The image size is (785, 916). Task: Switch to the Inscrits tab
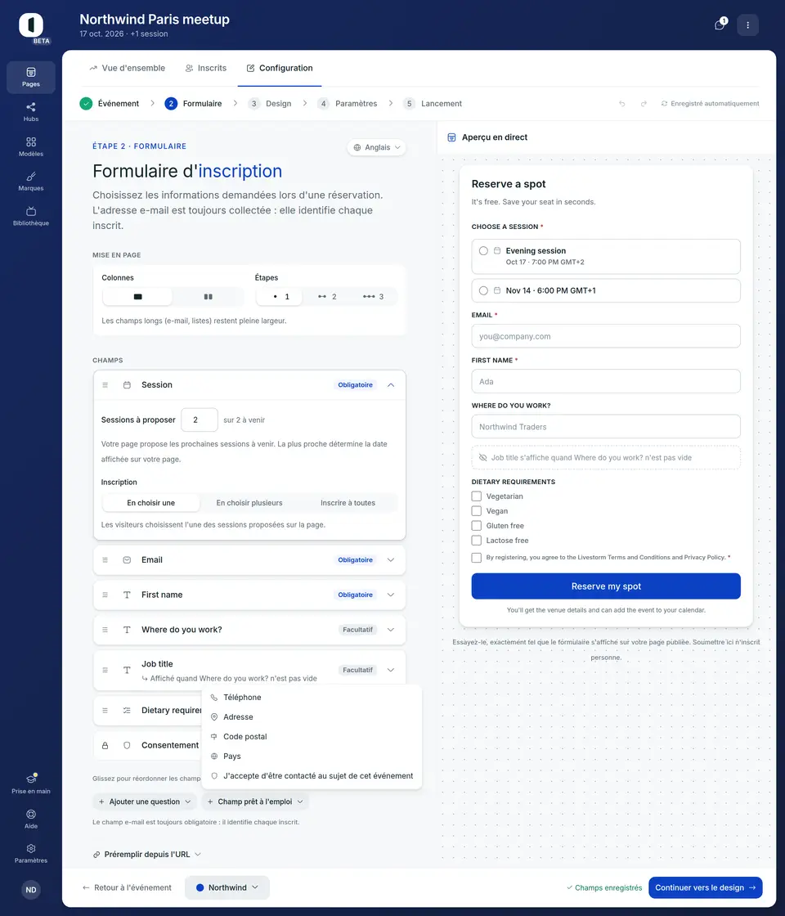point(205,68)
